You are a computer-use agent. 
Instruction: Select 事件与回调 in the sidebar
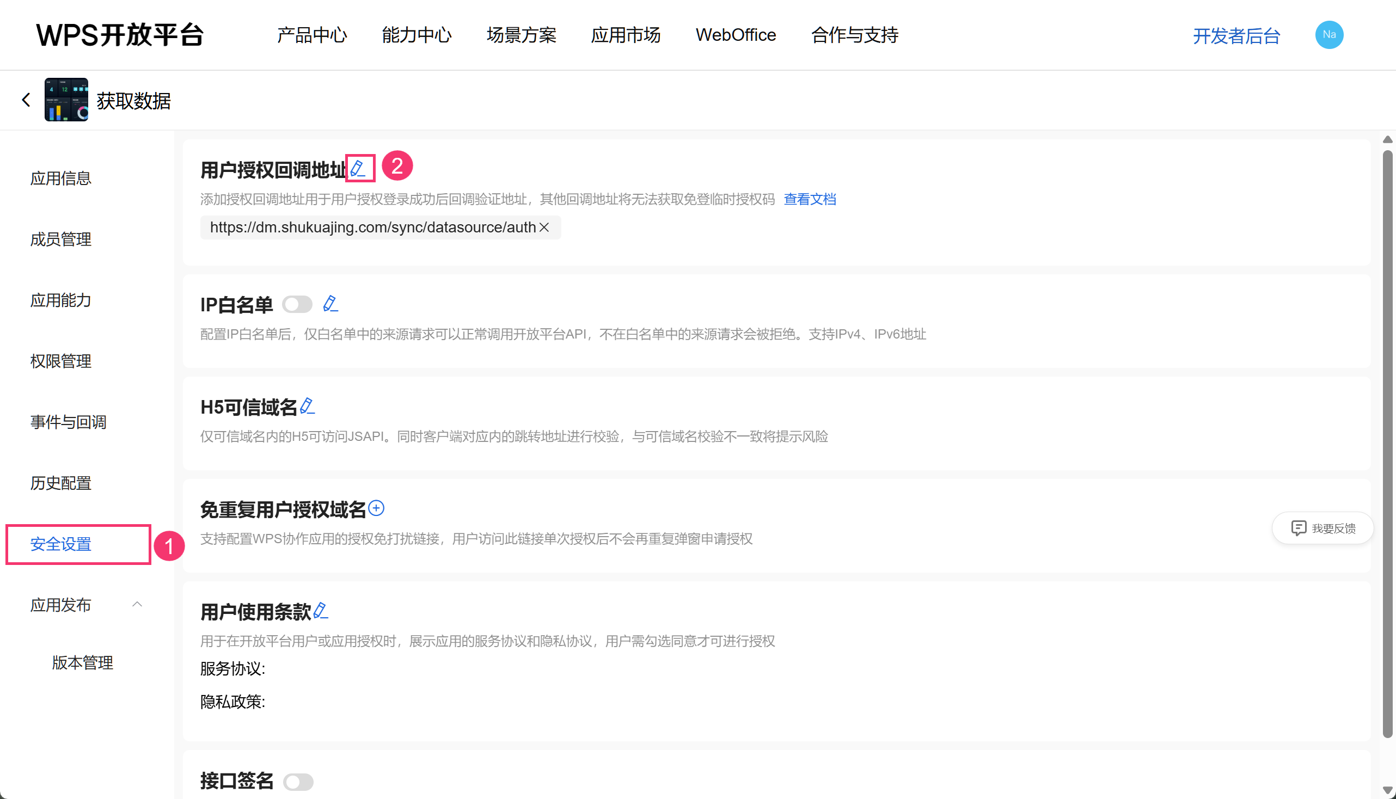tap(68, 421)
